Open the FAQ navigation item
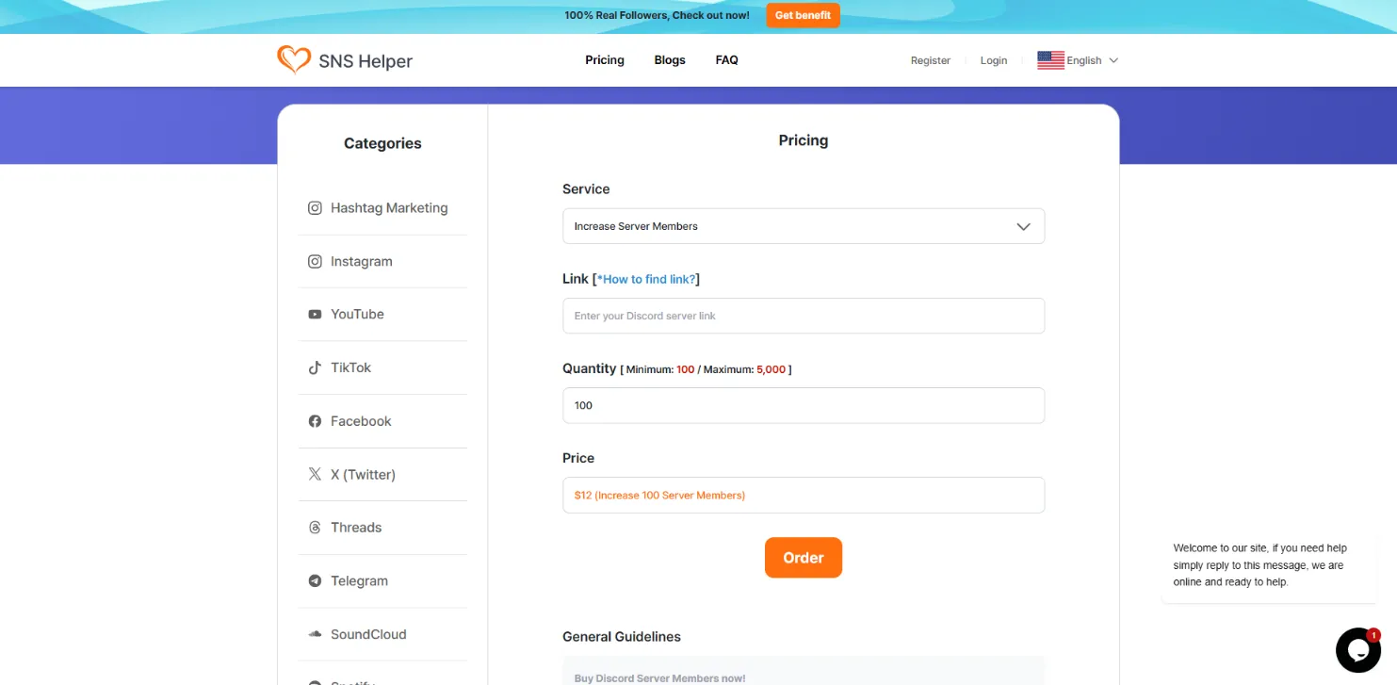1397x685 pixels. (726, 60)
